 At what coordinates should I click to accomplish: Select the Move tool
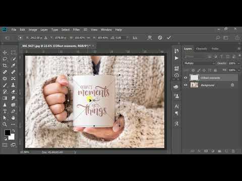pyautogui.click(x=5, y=52)
